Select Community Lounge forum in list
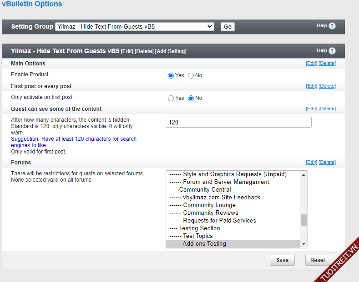 [x=209, y=205]
